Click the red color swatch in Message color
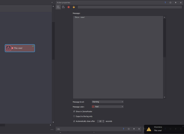 pyautogui.click(x=93, y=107)
